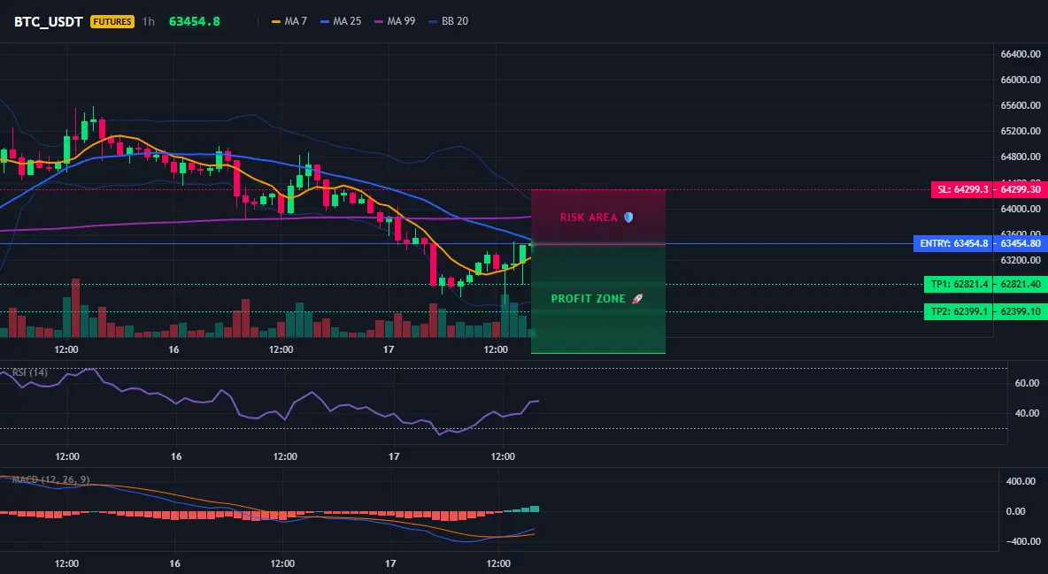Click the TP2: 62399.1 green label
1048x574 pixels.
959,311
